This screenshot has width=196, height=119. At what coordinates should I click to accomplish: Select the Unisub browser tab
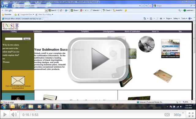(x=22, y=19)
